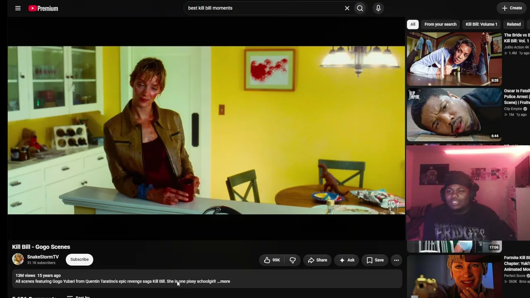Open the Ask AI assistant button
The image size is (530, 298).
tap(347, 260)
